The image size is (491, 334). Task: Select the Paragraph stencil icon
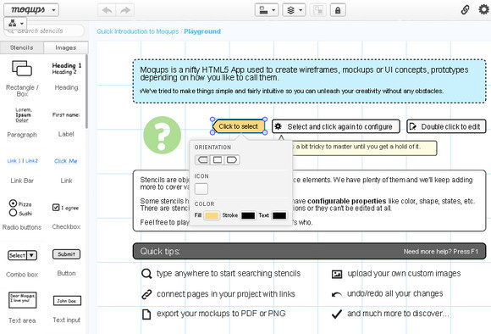(x=23, y=114)
